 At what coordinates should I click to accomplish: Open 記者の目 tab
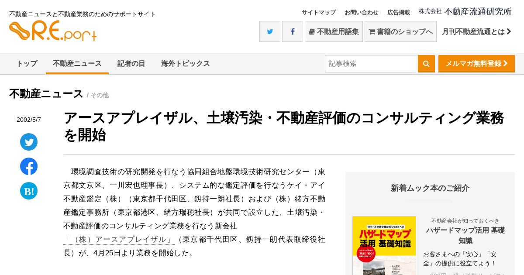tap(131, 64)
